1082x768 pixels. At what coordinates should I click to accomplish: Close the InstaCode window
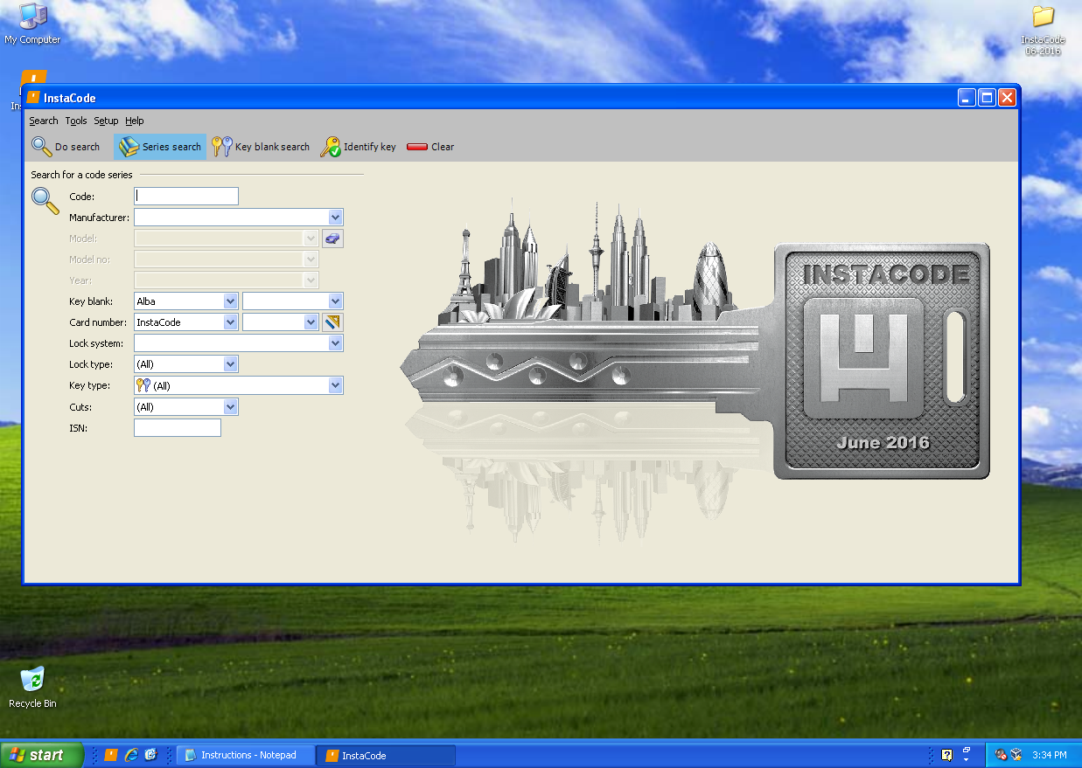coord(1007,98)
